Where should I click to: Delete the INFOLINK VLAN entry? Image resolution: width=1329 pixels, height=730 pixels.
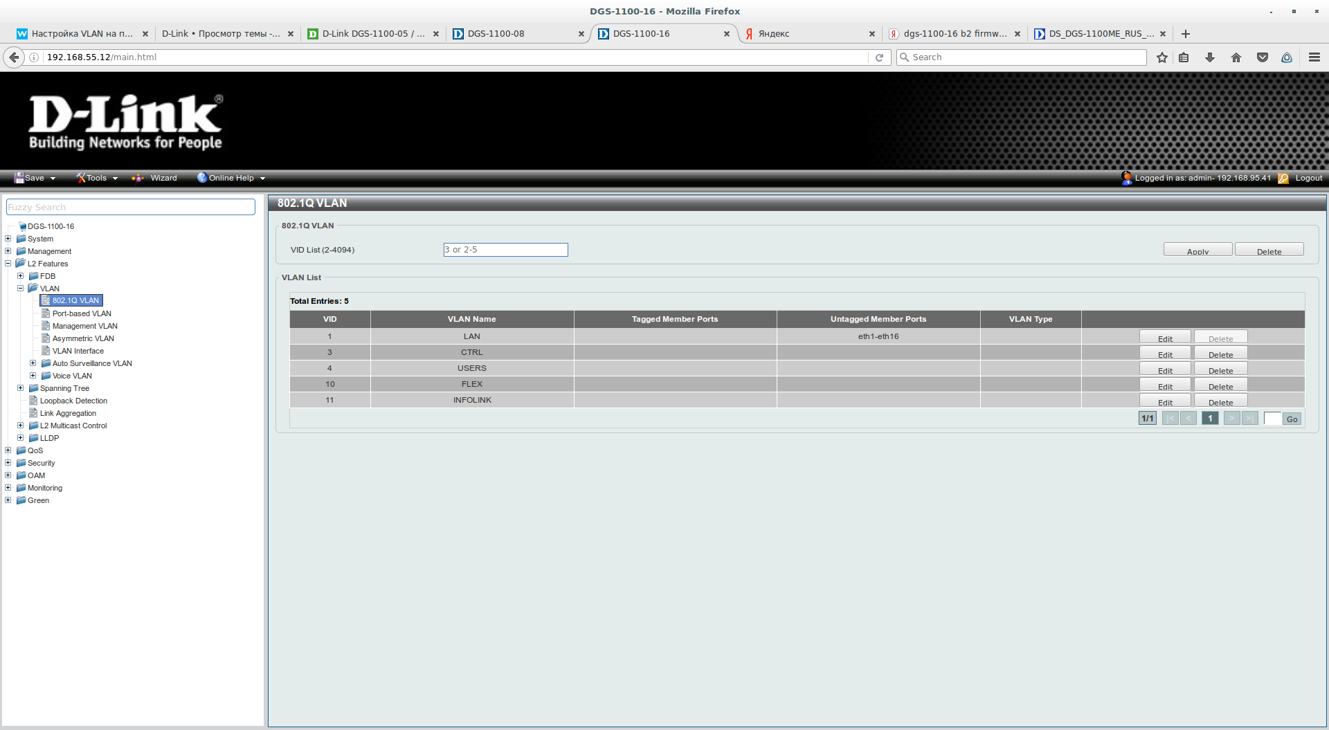(1220, 401)
